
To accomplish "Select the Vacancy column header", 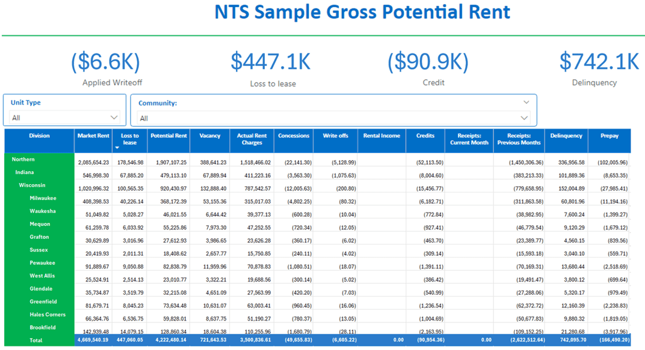I will coord(210,136).
